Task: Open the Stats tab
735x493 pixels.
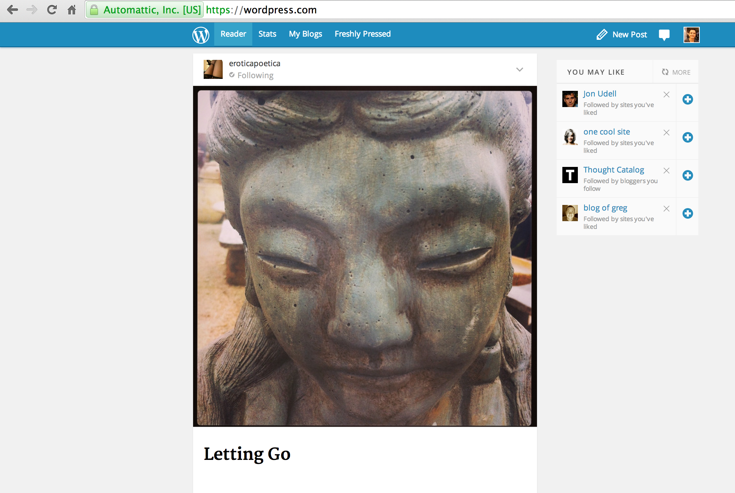Action: (x=267, y=34)
